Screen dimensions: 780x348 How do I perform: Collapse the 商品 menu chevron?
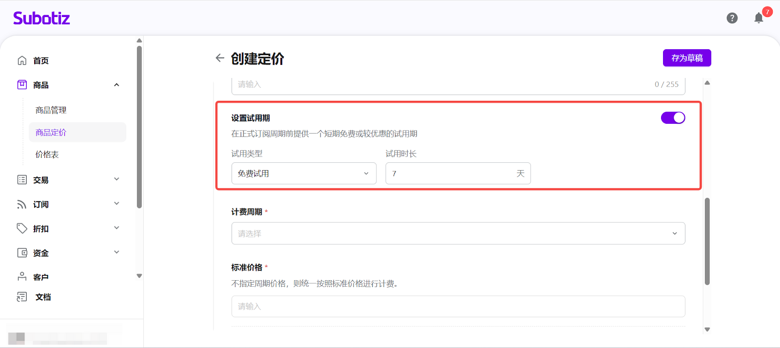click(x=117, y=85)
